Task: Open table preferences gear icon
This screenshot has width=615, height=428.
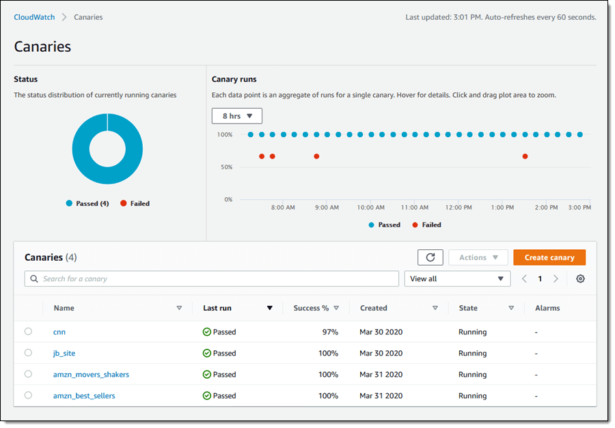Action: (x=580, y=279)
